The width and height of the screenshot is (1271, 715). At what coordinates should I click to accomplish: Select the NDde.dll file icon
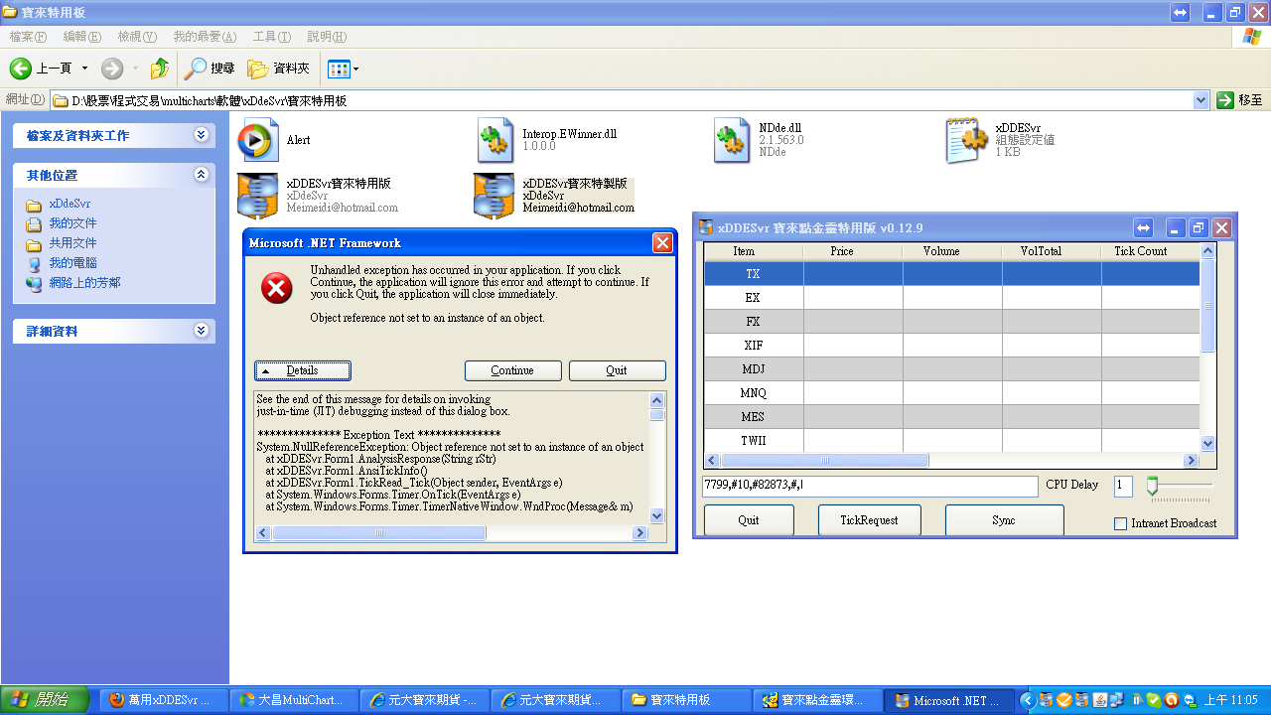point(732,140)
